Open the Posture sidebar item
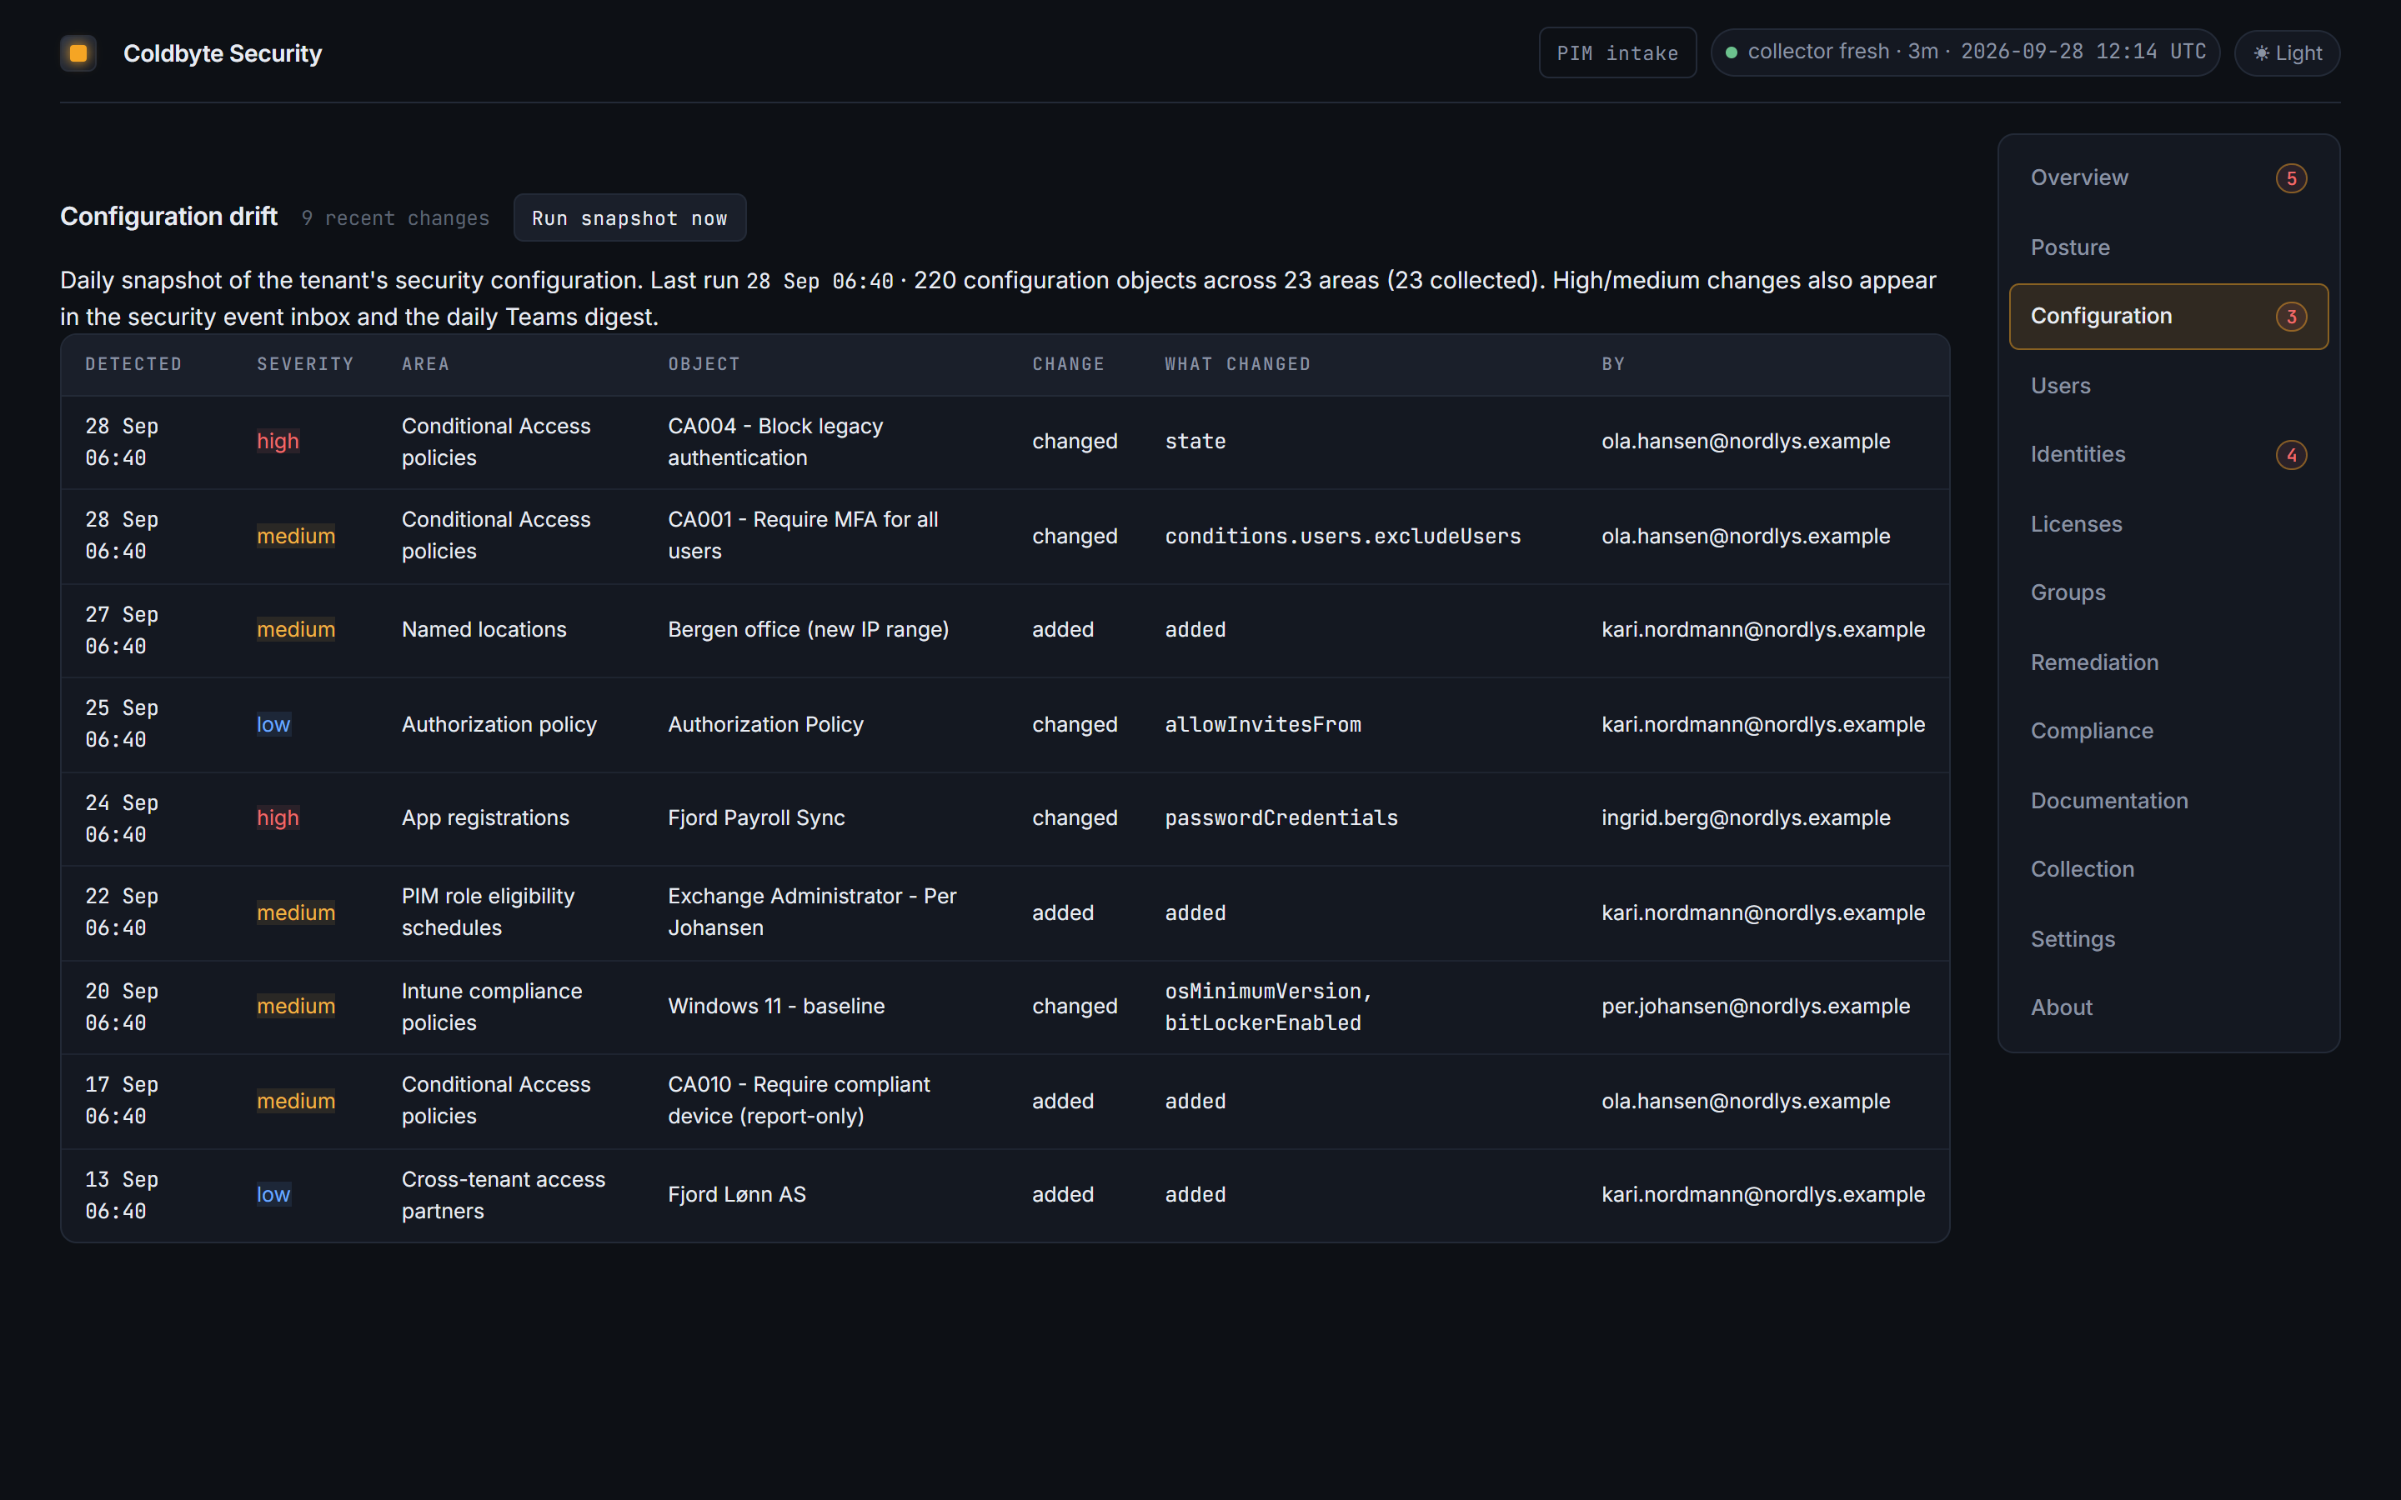This screenshot has width=2401, height=1500. tap(2169, 247)
